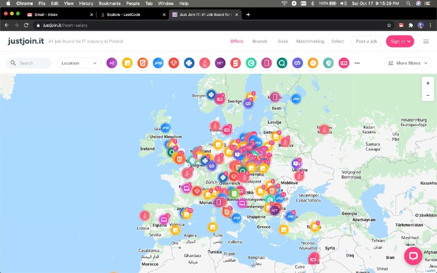Filter offers by Mobile phone icon
Viewport: 437px width, 273px height.
pyautogui.click(x=267, y=63)
